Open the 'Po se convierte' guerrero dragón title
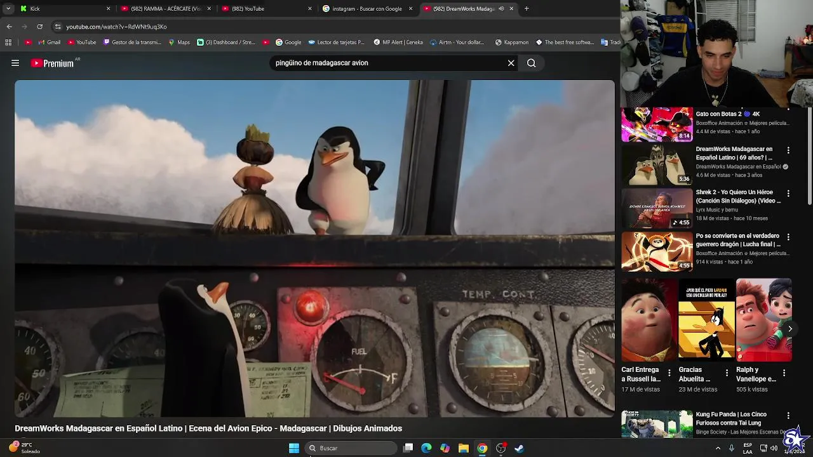 [738, 240]
